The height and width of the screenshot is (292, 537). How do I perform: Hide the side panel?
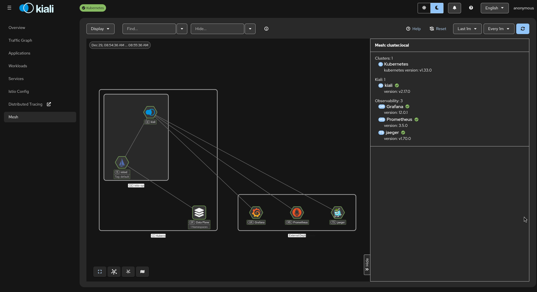pos(367,264)
